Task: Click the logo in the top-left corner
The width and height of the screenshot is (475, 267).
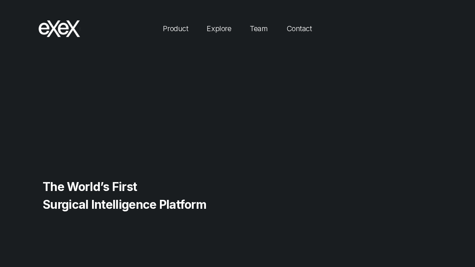Action: [x=59, y=29]
